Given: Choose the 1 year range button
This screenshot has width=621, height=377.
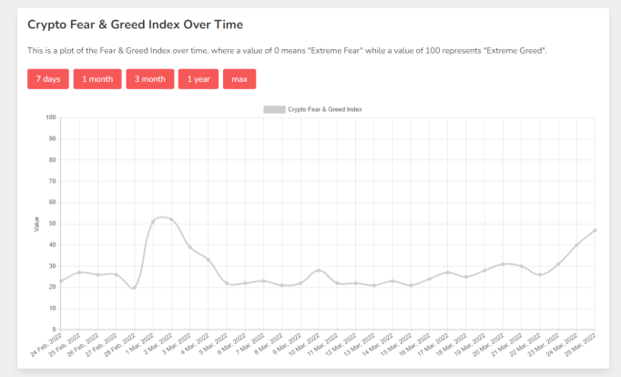Looking at the screenshot, I should (199, 79).
